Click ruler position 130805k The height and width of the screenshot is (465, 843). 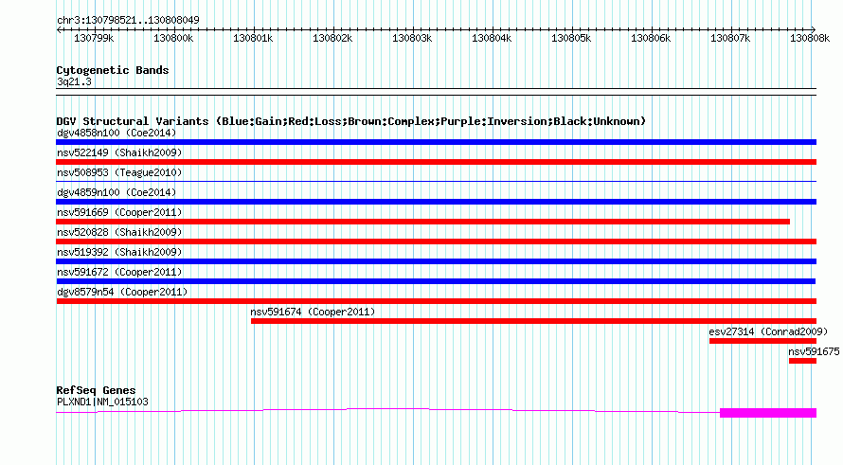point(571,38)
